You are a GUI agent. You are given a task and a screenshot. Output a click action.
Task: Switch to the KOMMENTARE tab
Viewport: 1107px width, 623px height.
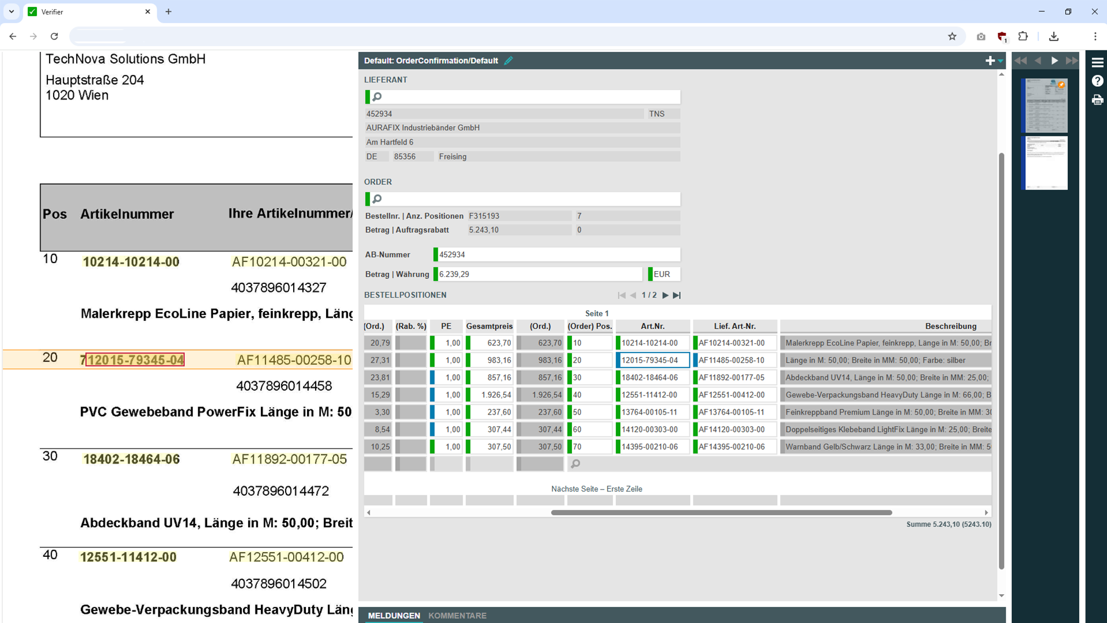tap(457, 616)
